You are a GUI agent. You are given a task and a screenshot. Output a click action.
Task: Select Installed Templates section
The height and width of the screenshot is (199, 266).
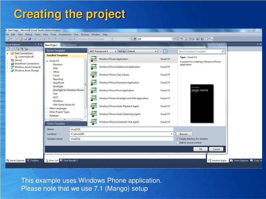click(x=66, y=55)
